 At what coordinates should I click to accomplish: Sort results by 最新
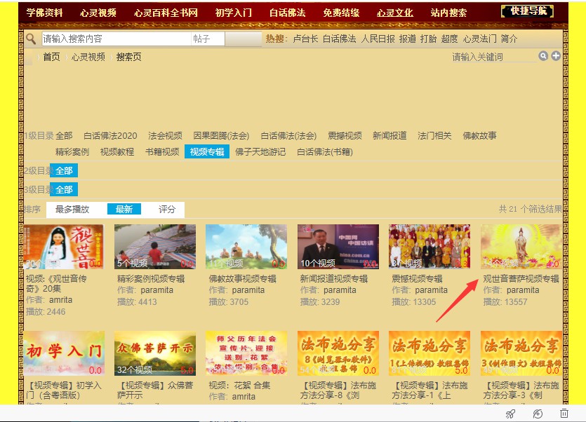[x=124, y=209]
